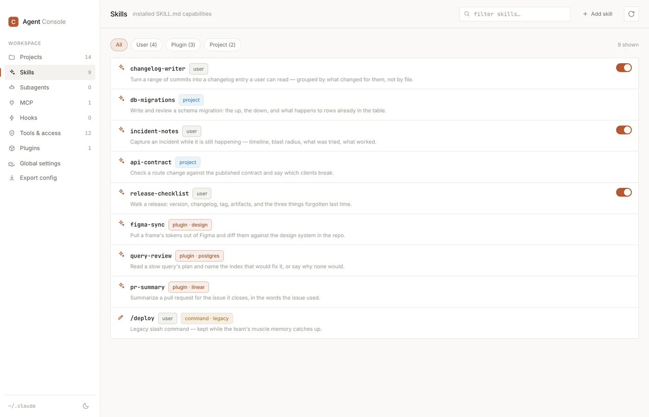The width and height of the screenshot is (649, 417).
Task: Switch to the Project (2) filter
Action: [223, 45]
